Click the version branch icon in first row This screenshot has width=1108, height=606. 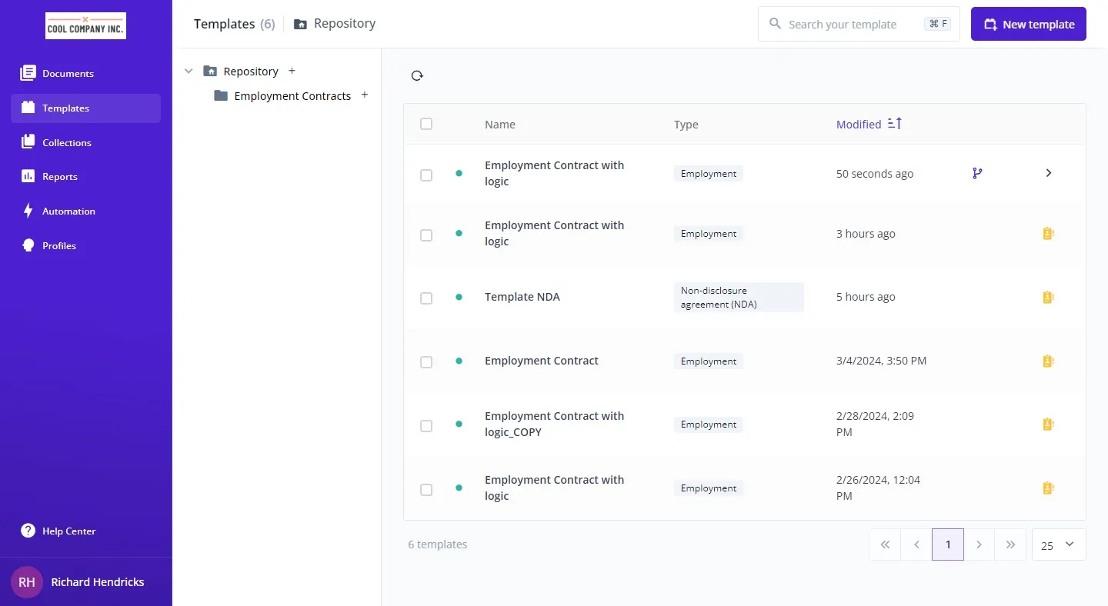tap(977, 174)
